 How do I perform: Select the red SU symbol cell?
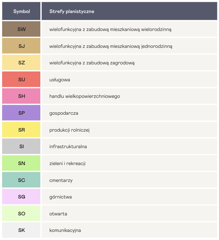pyautogui.click(x=21, y=80)
